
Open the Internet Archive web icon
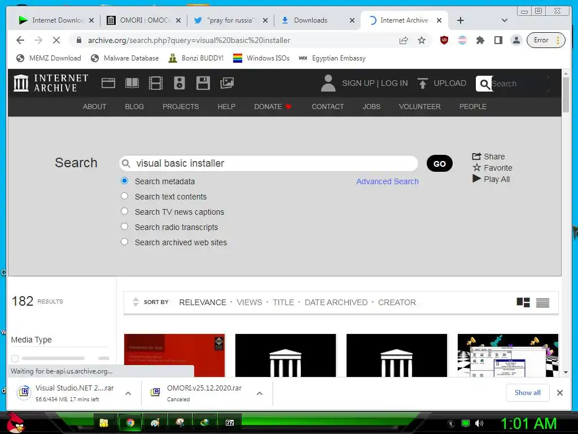click(x=108, y=83)
